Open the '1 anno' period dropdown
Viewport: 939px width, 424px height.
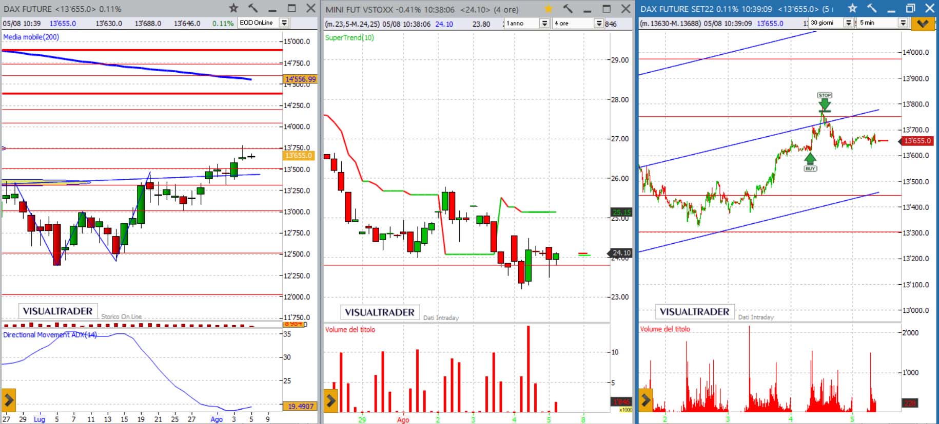point(544,23)
